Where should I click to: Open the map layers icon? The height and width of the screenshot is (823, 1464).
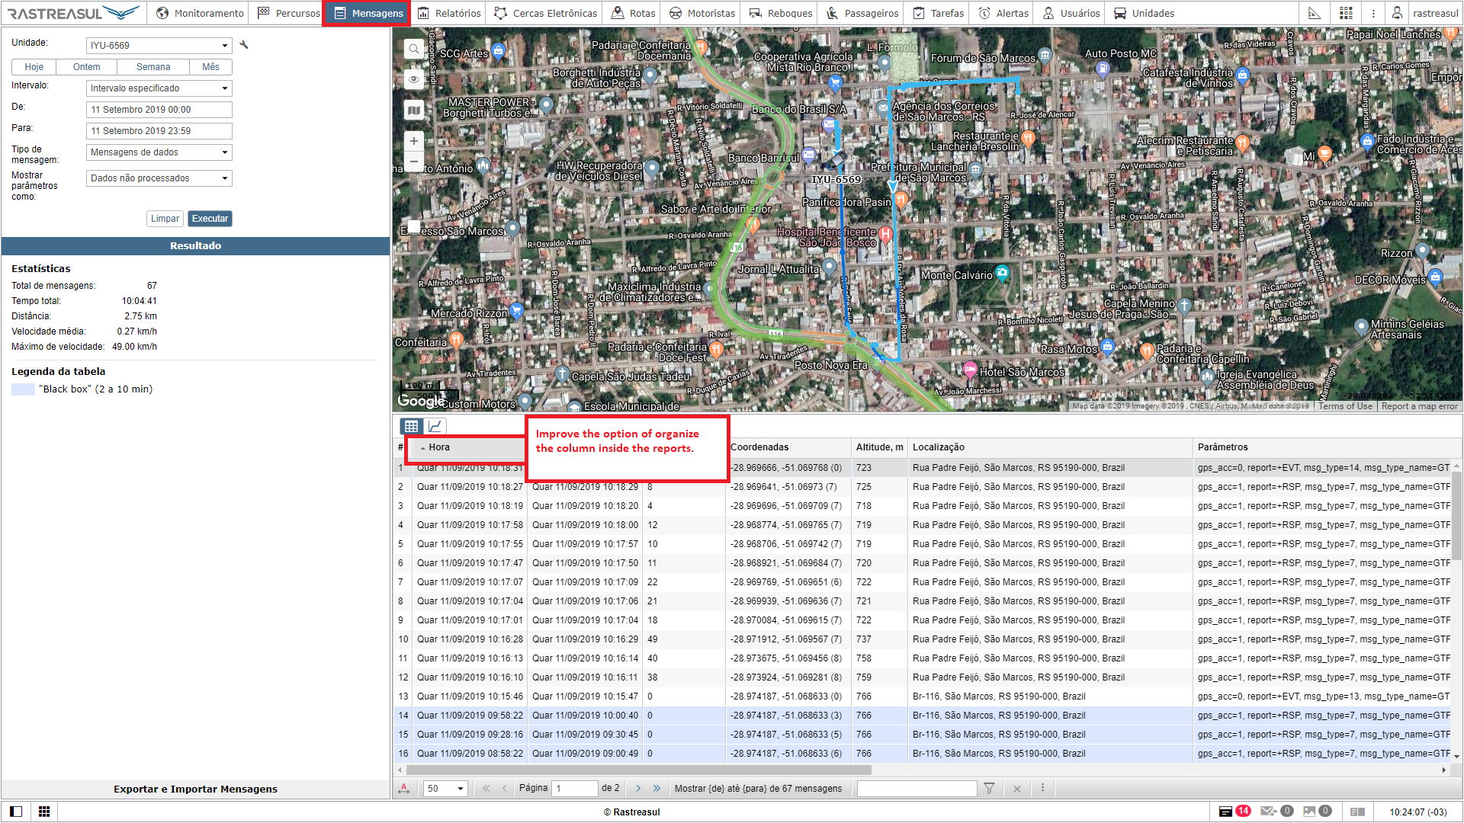(413, 110)
